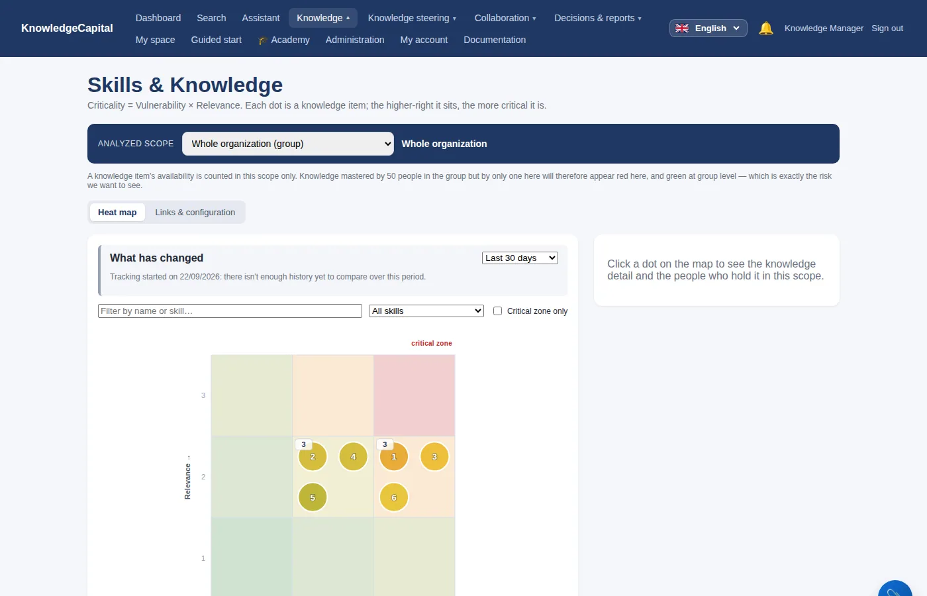Screen dimensions: 927x596
Task: Go to My space
Action: tap(156, 40)
